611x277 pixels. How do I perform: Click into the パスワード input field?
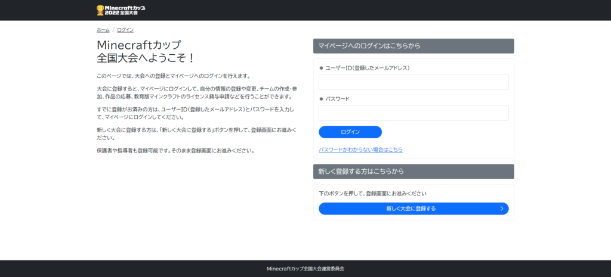[413, 113]
